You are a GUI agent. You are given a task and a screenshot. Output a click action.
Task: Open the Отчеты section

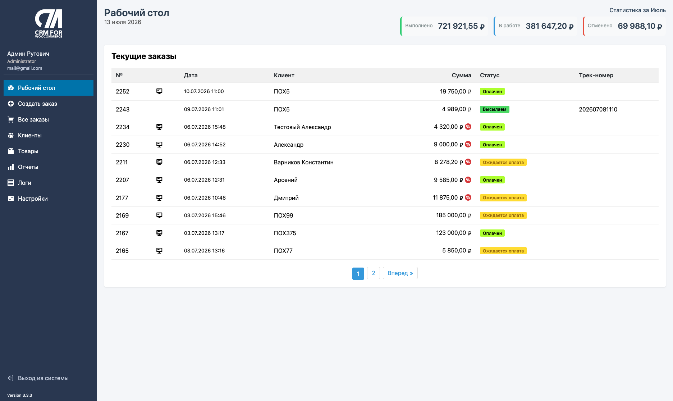(x=49, y=167)
